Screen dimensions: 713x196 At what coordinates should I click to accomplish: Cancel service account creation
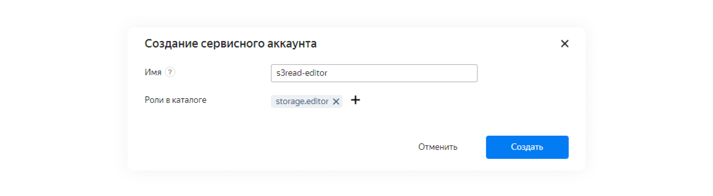(x=438, y=147)
